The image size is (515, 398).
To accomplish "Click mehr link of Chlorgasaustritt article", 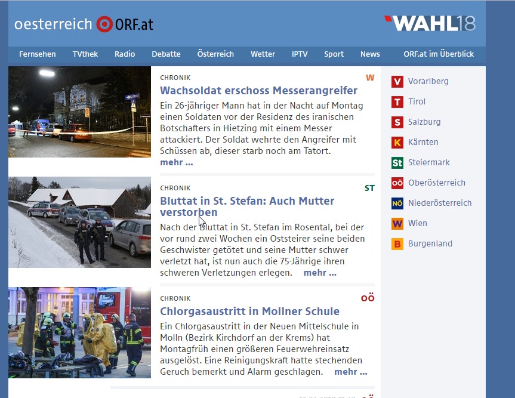I will (x=350, y=372).
